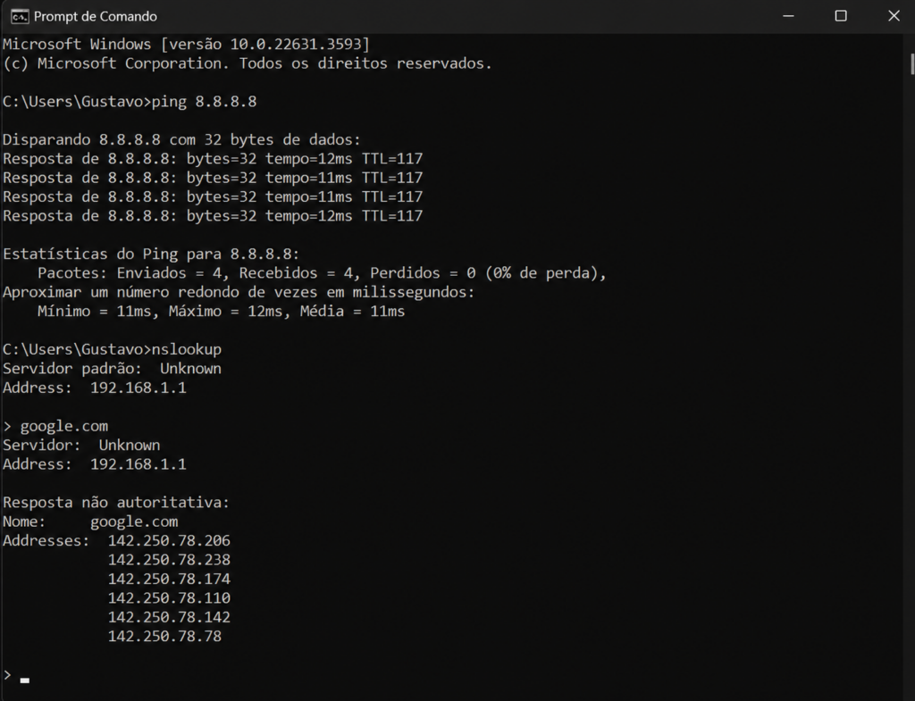Minimize the Prompt de Comando window

[788, 16]
